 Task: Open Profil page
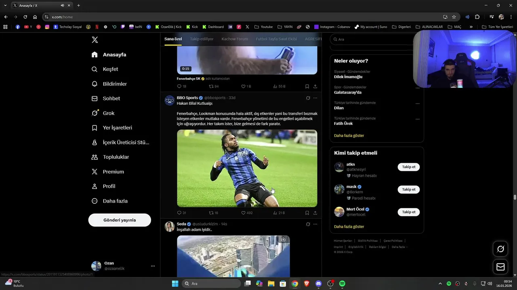103,186
